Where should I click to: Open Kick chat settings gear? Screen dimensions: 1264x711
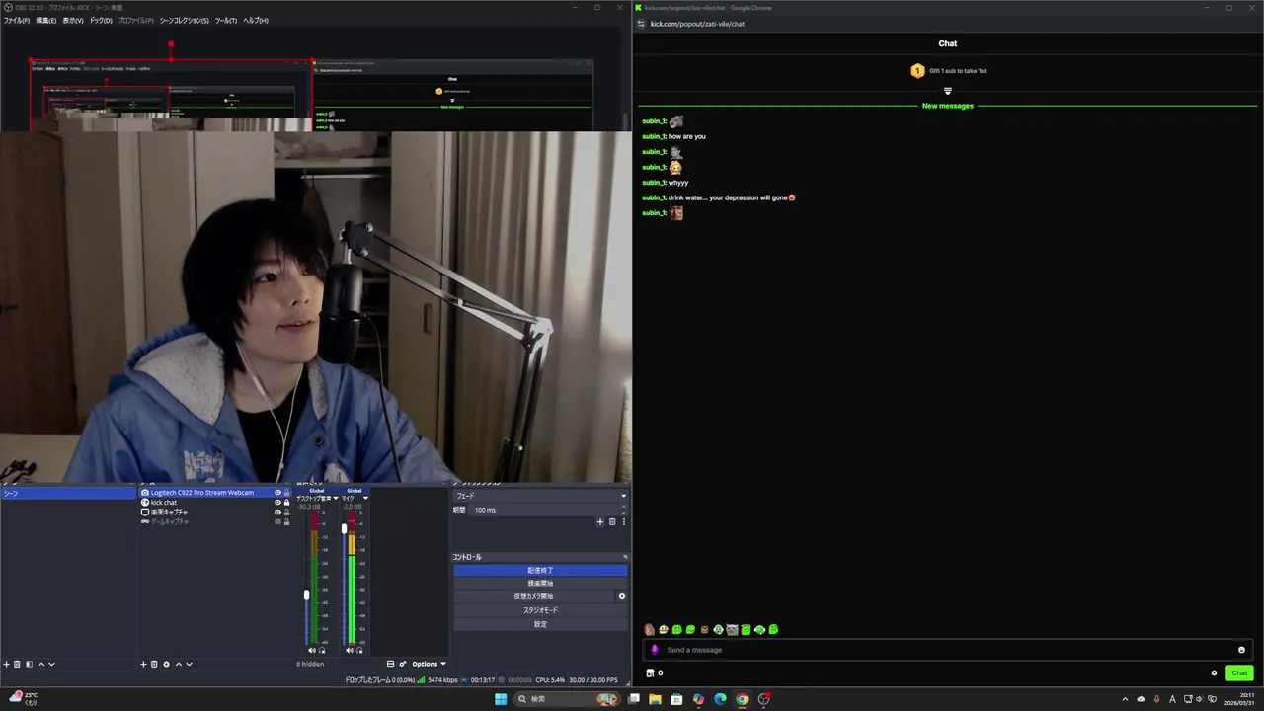pos(1214,672)
